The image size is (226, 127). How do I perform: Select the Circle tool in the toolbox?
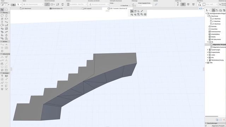2,67
